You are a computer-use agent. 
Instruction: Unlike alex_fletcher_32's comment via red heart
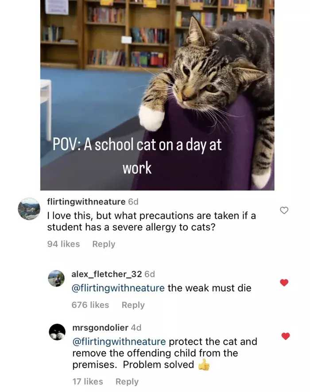click(284, 283)
